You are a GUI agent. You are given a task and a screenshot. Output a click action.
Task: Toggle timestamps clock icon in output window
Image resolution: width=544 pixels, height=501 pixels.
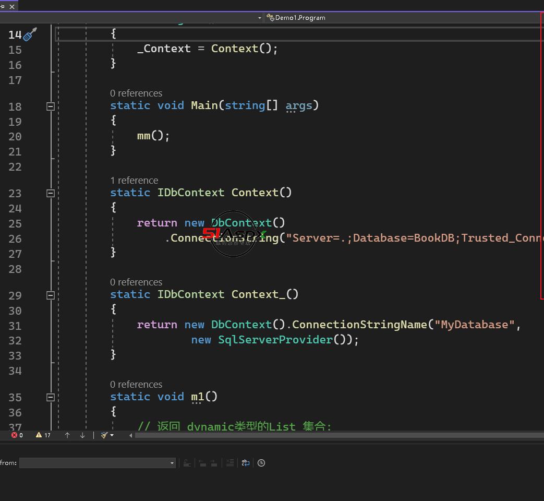tap(261, 463)
